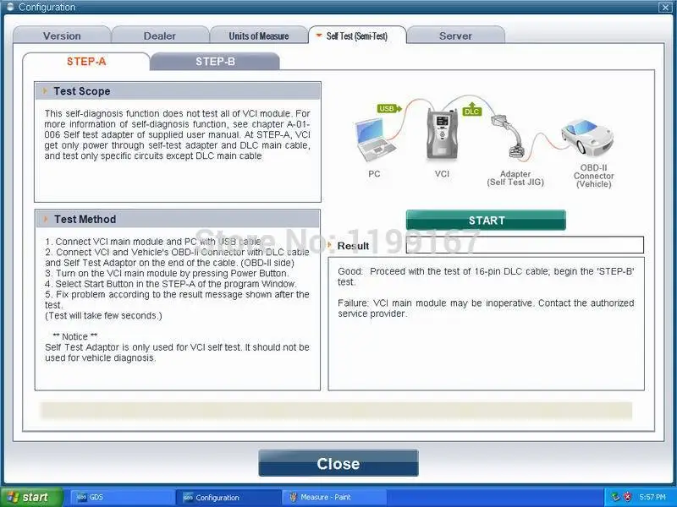Click the '** Notice **' text line
Screen dimensions: 677x507
[75, 336]
